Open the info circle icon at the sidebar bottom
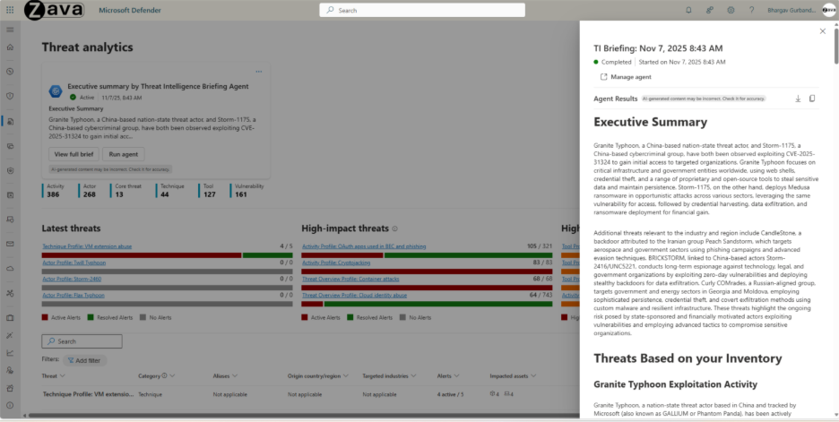 [10, 405]
